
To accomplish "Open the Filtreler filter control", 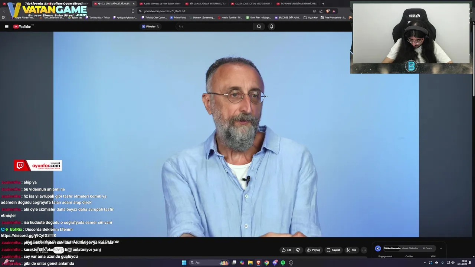I will (151, 26).
